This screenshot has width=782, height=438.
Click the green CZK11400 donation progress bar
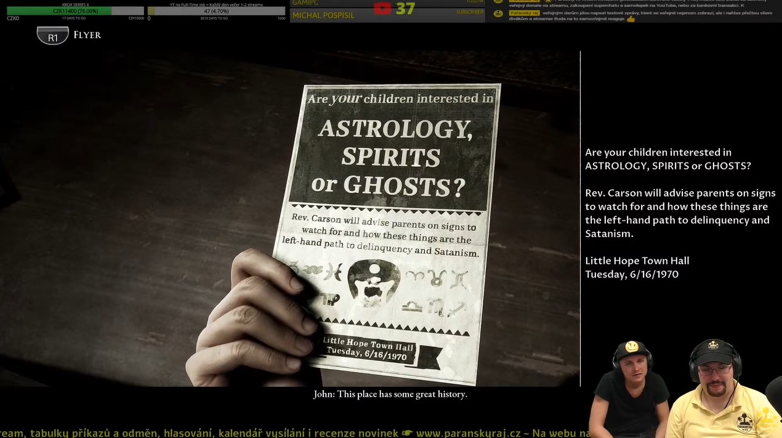[59, 11]
